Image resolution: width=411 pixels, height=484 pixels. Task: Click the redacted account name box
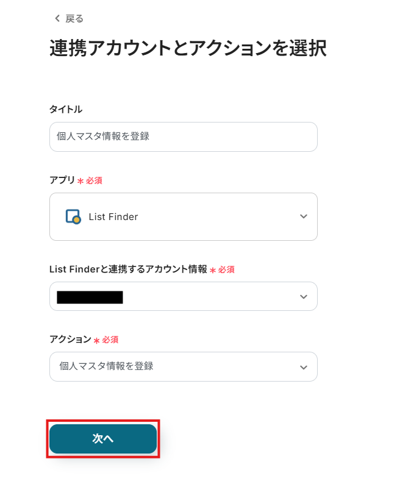(90, 297)
